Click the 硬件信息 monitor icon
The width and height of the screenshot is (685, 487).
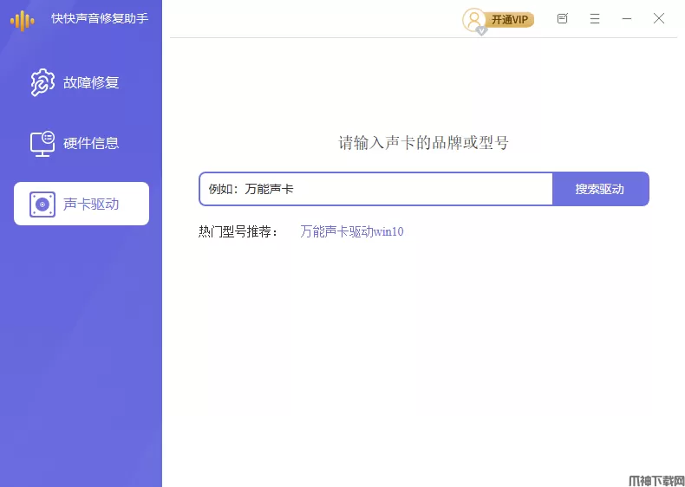tap(42, 143)
